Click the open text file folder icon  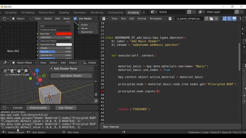[x=211, y=18]
